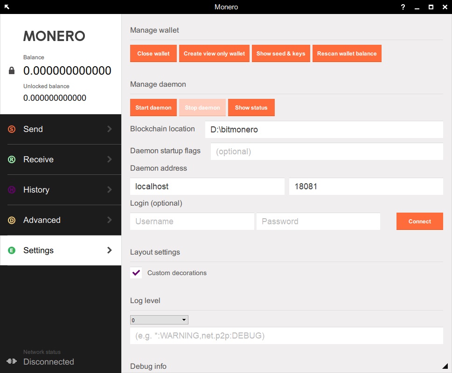The height and width of the screenshot is (373, 452).
Task: Click the Close wallet button
Action: [x=153, y=53]
